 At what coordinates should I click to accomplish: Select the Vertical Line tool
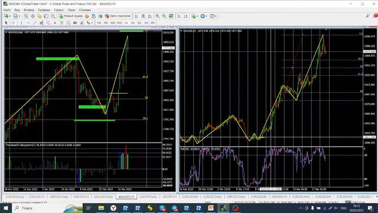coord(21,22)
